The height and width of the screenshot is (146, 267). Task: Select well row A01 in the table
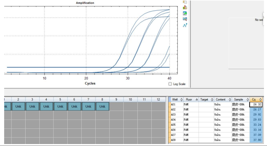[x=215, y=104]
